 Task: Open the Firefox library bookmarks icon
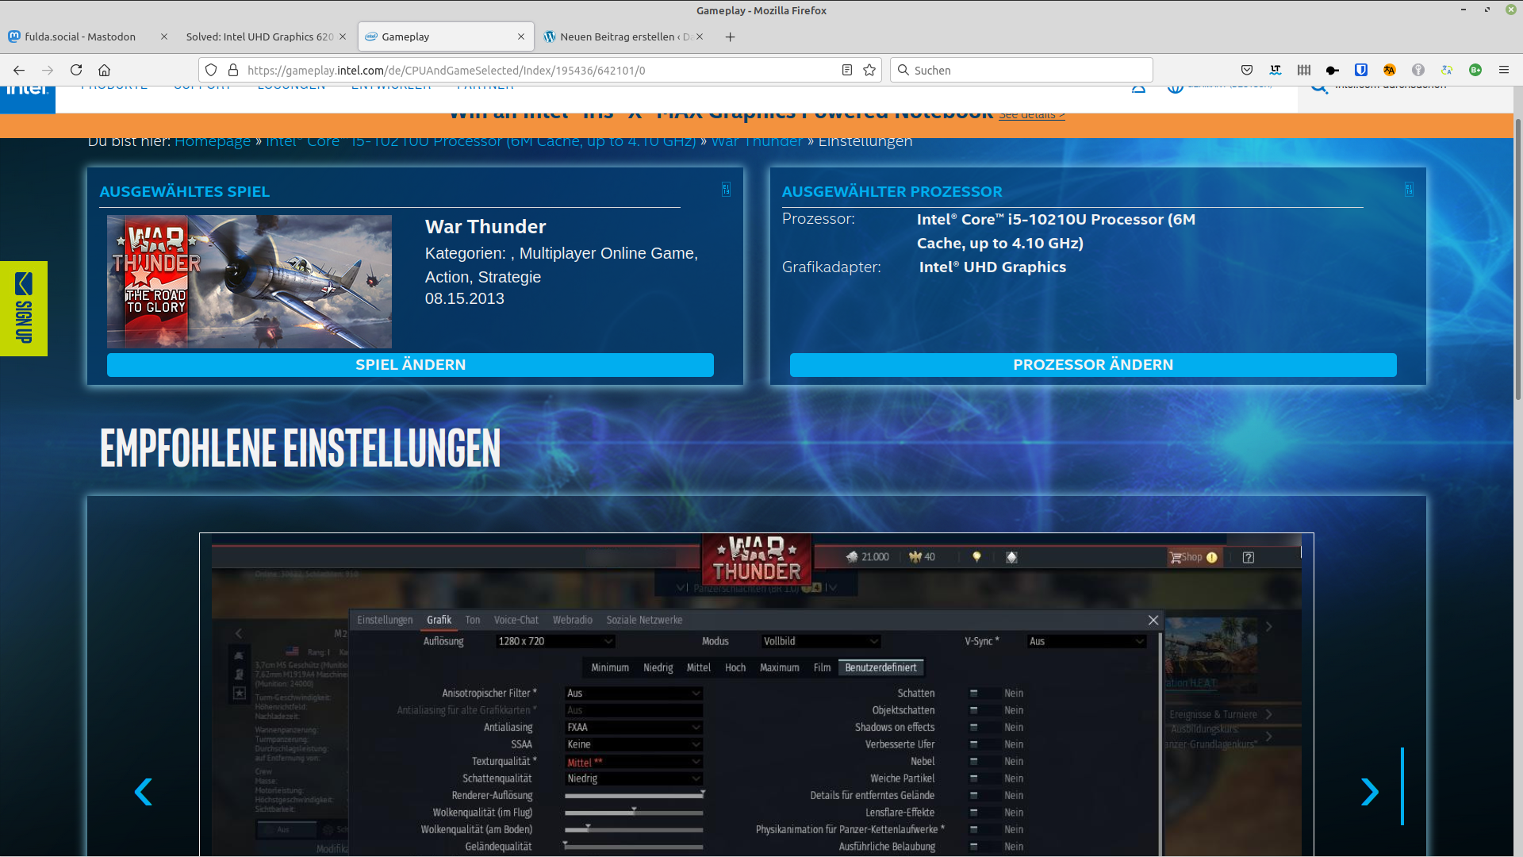tap(1304, 70)
